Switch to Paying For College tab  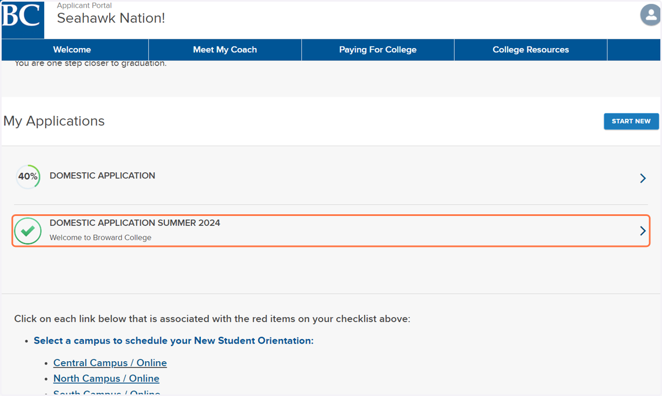click(x=378, y=50)
